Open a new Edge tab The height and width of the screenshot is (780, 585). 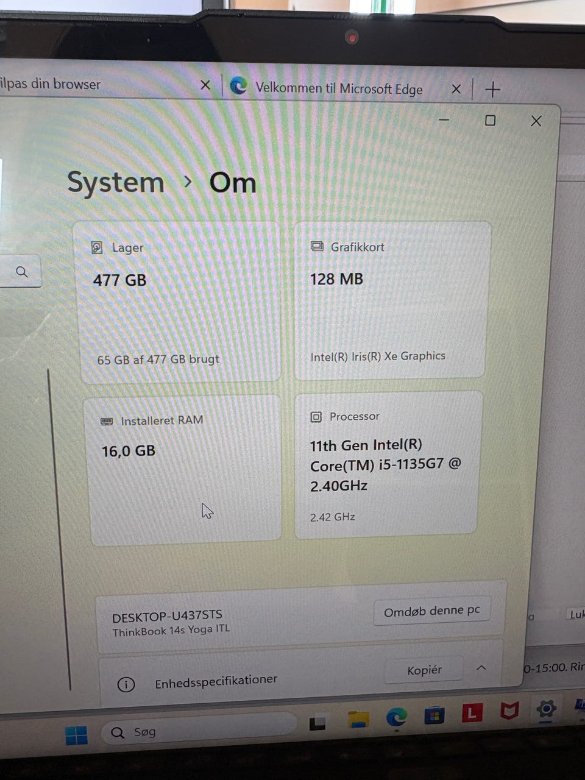pyautogui.click(x=492, y=90)
